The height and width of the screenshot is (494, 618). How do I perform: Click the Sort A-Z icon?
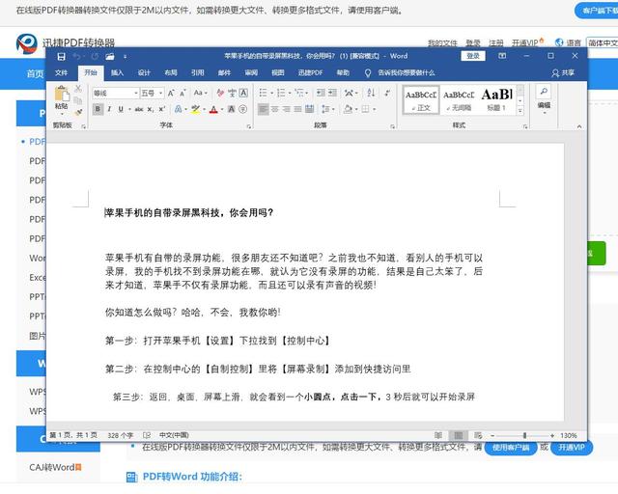coord(371,93)
